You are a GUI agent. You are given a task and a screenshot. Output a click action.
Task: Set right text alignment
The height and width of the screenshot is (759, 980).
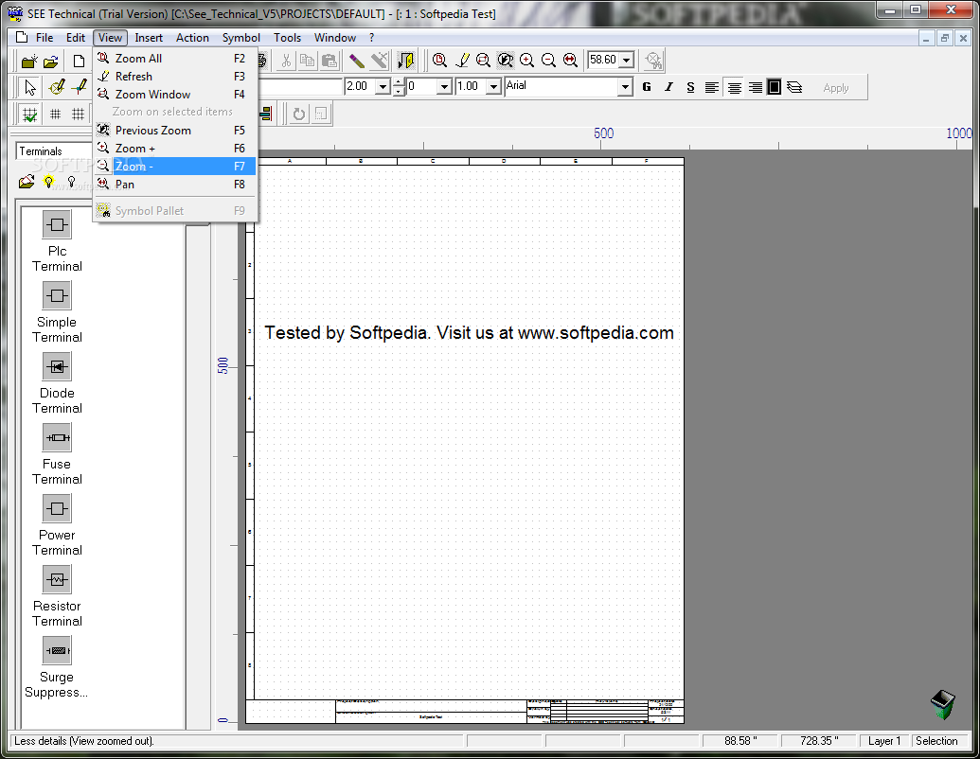(756, 87)
